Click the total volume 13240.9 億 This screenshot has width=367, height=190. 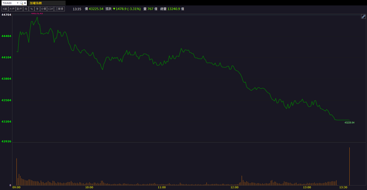176,9
